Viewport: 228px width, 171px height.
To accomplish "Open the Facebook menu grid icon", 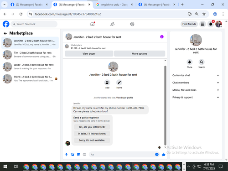I will pyautogui.click(x=202, y=24).
